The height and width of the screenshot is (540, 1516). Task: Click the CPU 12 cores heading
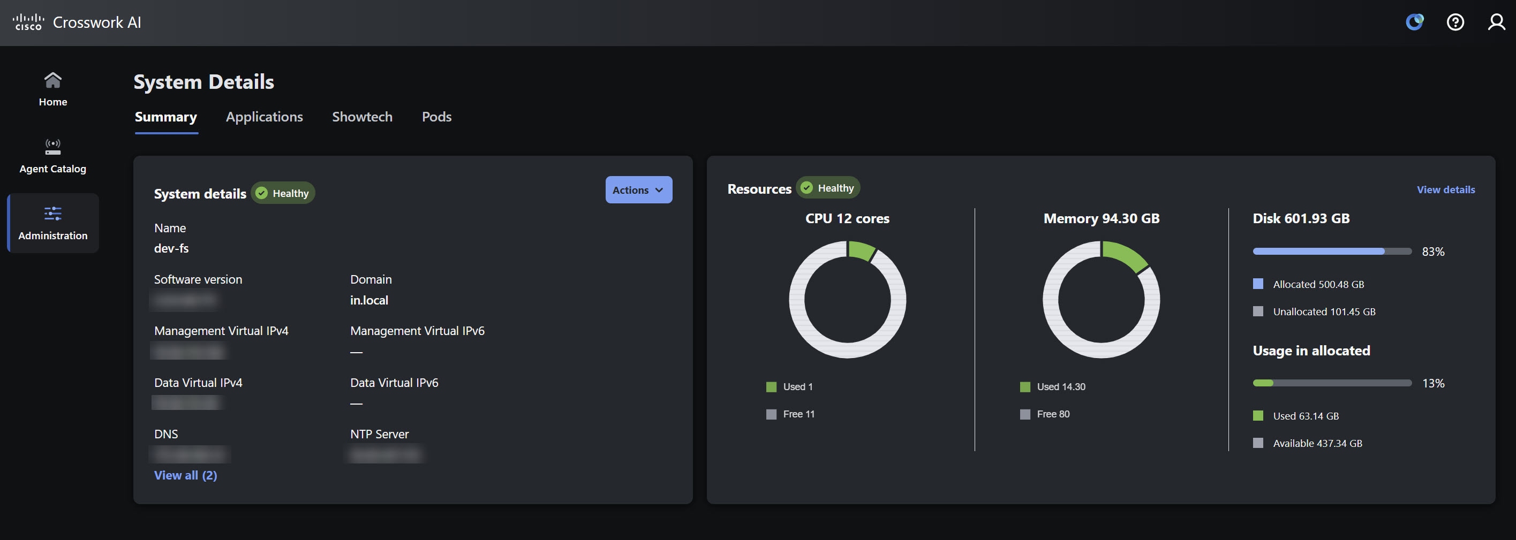[848, 218]
